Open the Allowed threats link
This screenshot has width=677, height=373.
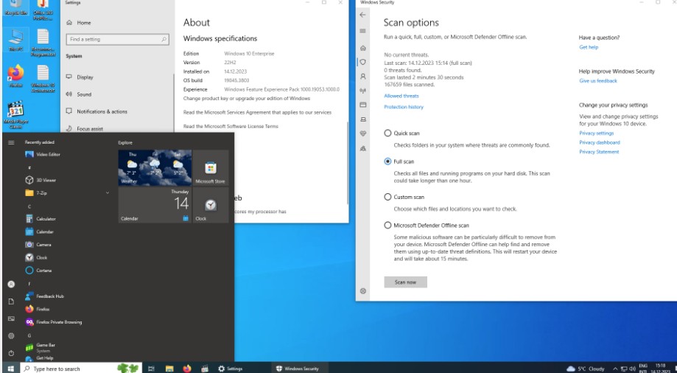(x=401, y=96)
